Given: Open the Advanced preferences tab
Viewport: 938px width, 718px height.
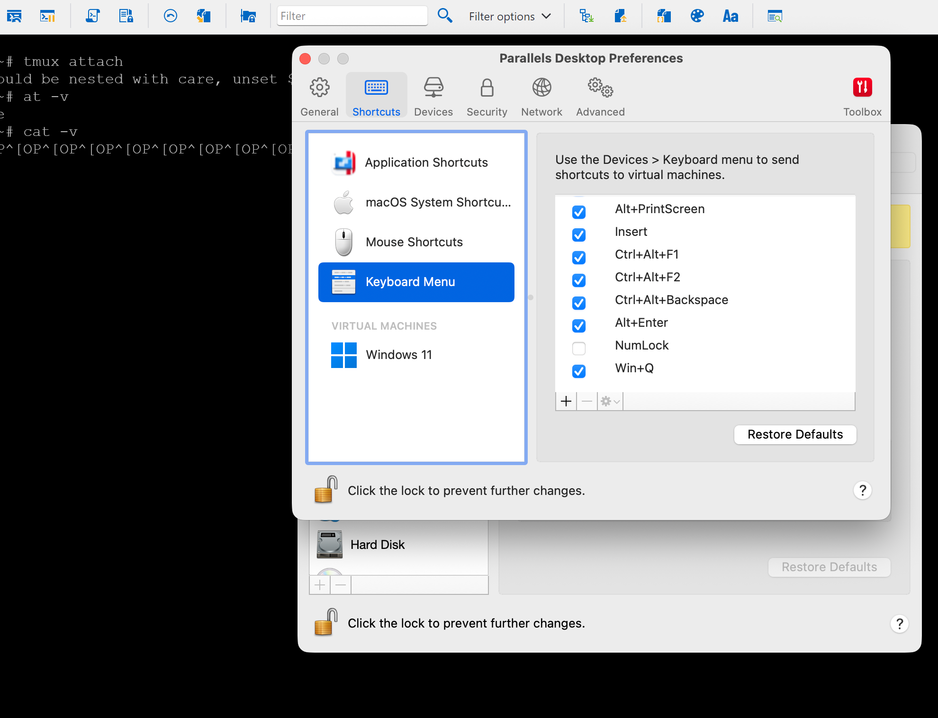Looking at the screenshot, I should (x=601, y=97).
